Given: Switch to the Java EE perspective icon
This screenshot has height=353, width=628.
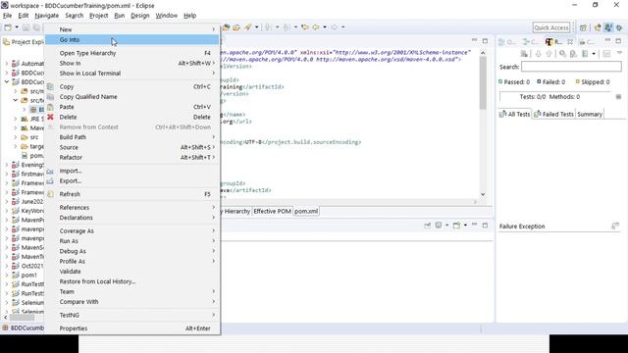Looking at the screenshot, I should click(598, 27).
